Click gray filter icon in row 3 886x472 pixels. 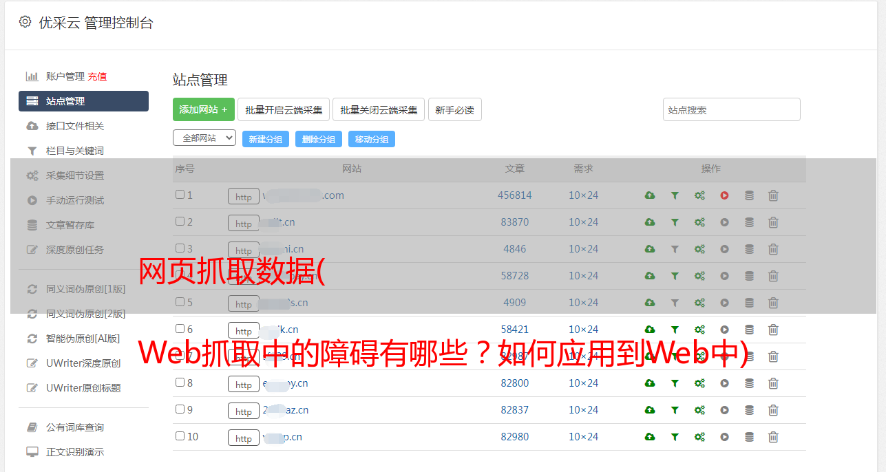pyautogui.click(x=675, y=249)
